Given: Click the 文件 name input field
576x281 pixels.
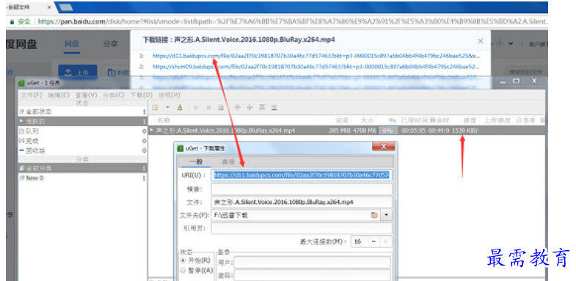Looking at the screenshot, I should coord(302,202).
